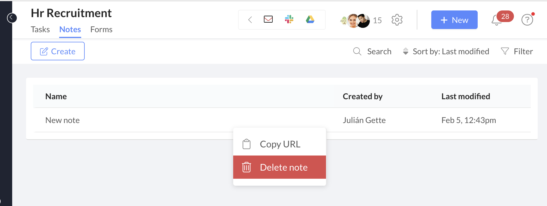Viewport: 547px width, 206px height.
Task: Select Copy URL from the context menu
Action: [280, 144]
